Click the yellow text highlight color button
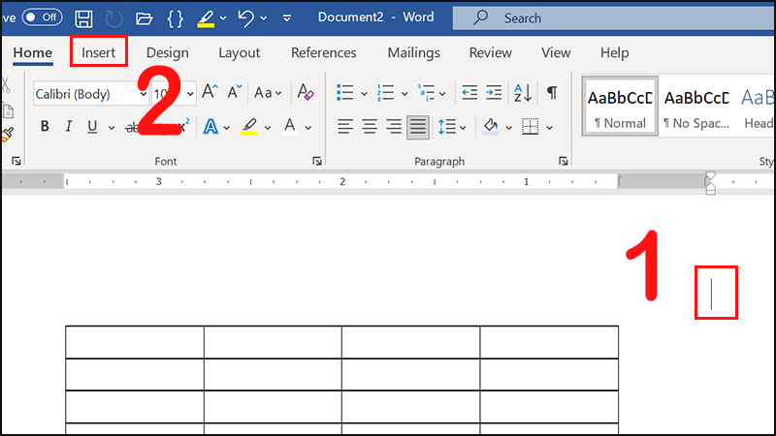This screenshot has width=776, height=436. pyautogui.click(x=249, y=127)
